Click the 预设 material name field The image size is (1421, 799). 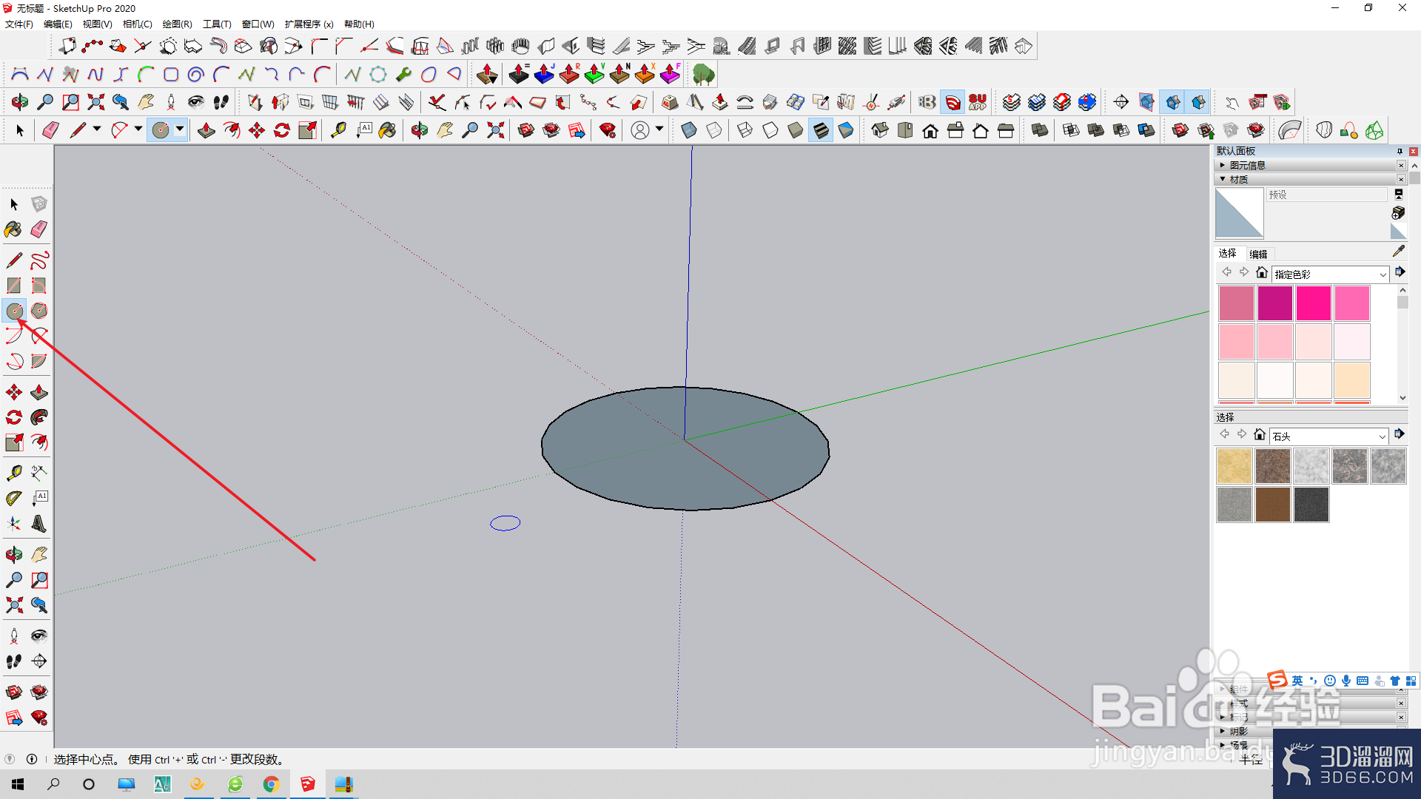[x=1326, y=195]
